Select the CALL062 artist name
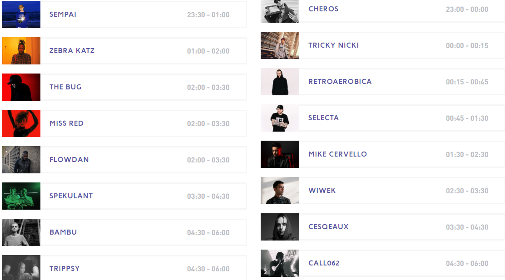This screenshot has width=505, height=280. 324,263
